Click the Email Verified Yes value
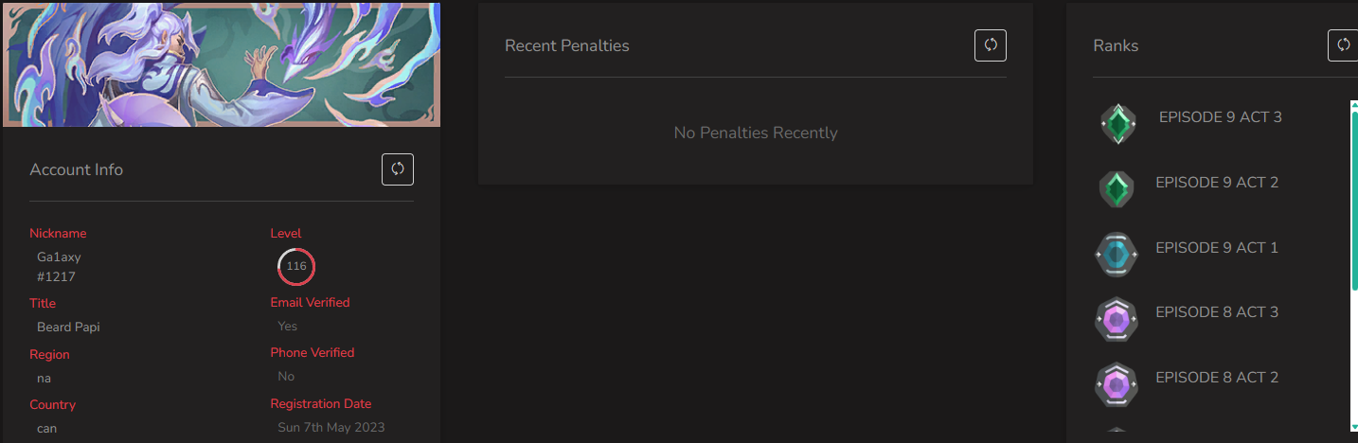Image resolution: width=1358 pixels, height=443 pixels. (288, 326)
